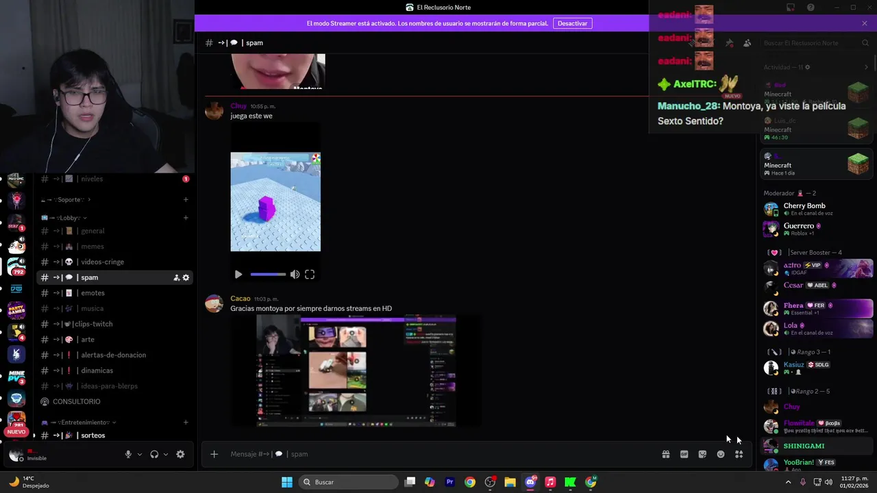
Task: Edit spam channel settings gear
Action: pos(186,277)
